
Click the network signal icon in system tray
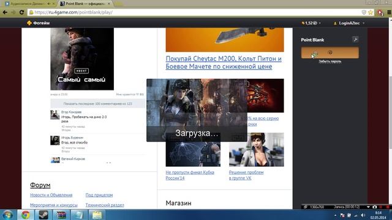point(356,215)
